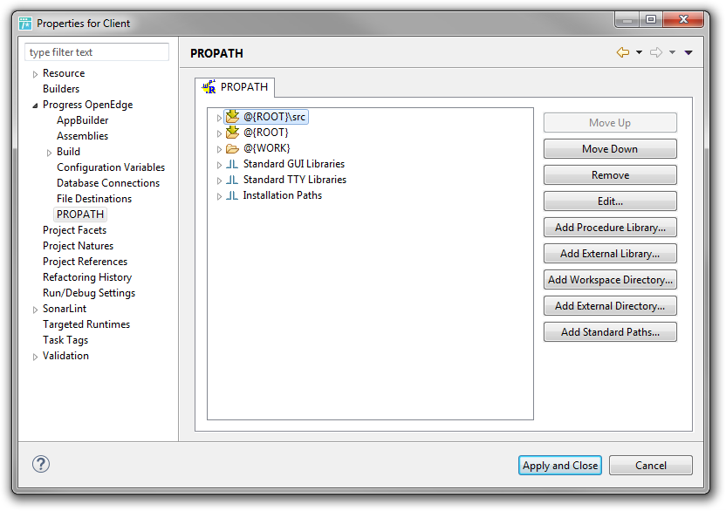Select PROPATH in the left tree
Image resolution: width=726 pixels, height=511 pixels.
80,215
